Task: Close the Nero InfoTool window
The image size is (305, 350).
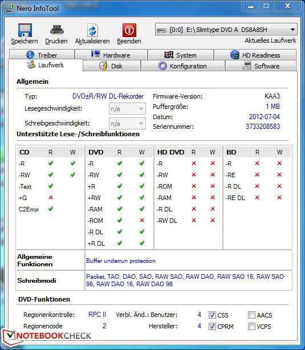Action: [287, 6]
